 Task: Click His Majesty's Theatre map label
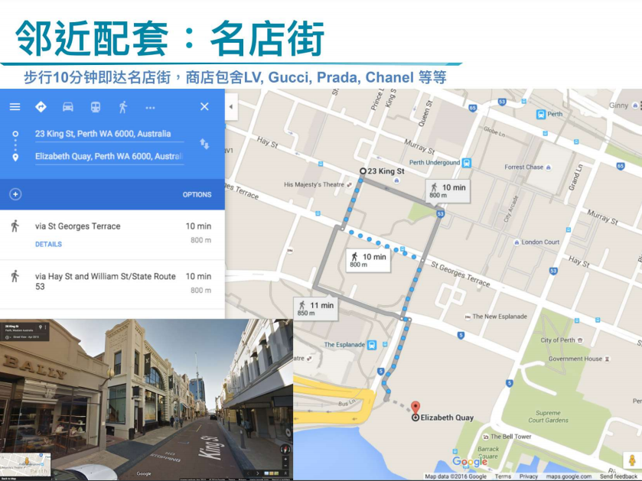314,185
